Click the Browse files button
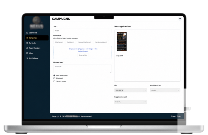The image size is (208, 135). [83, 55]
